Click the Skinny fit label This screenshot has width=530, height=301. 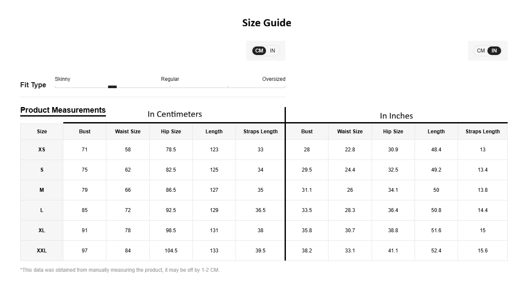pos(62,79)
